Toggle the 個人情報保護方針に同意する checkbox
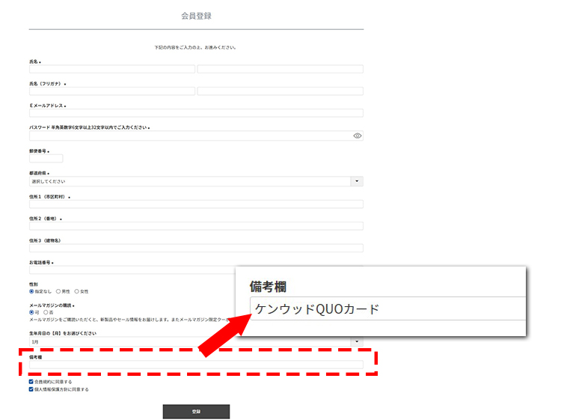This screenshot has height=420, width=561. (x=31, y=389)
